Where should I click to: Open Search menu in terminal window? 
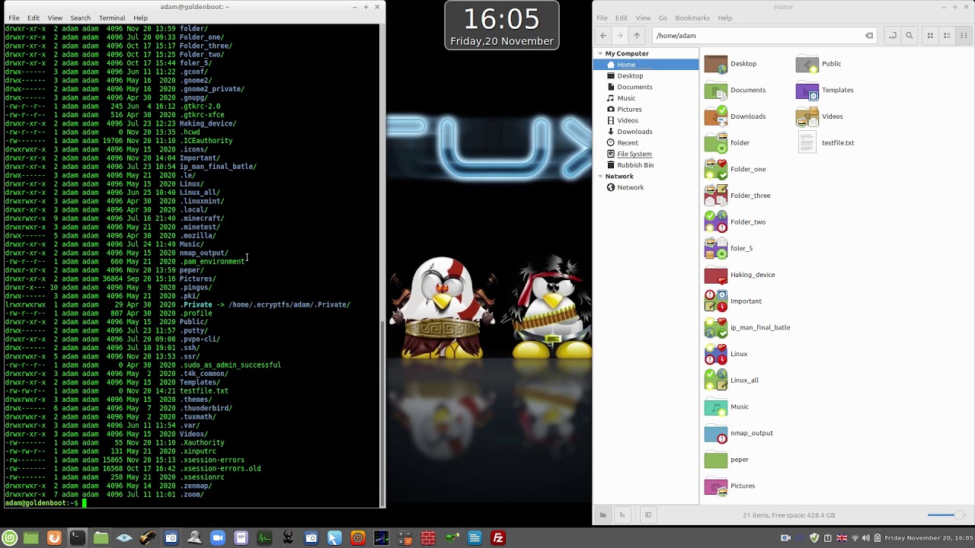(80, 18)
